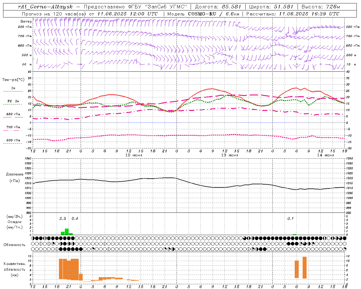Image resolution: width=361 pixels, height=289 pixels.
Task: Click the 850 гПа temperature legend line
Action: [x=13, y=117]
